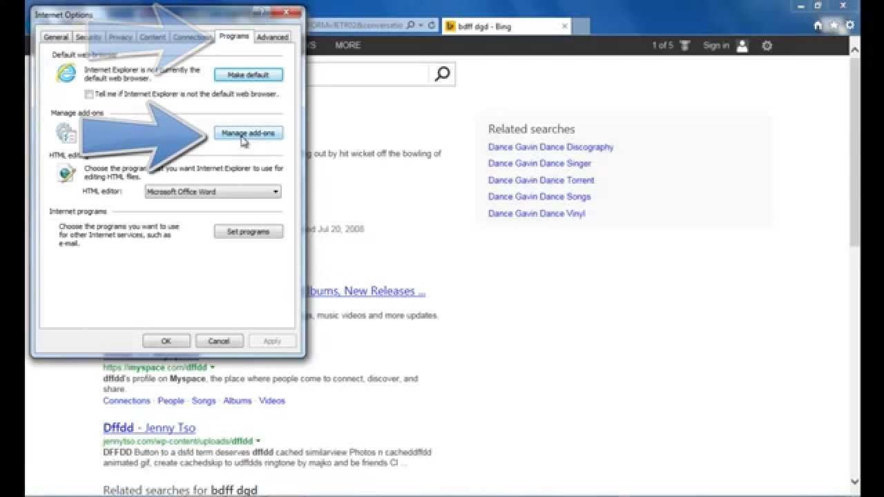Open the Internet Explorer Tools gear
This screenshot has height=497, width=884.
coord(850,26)
